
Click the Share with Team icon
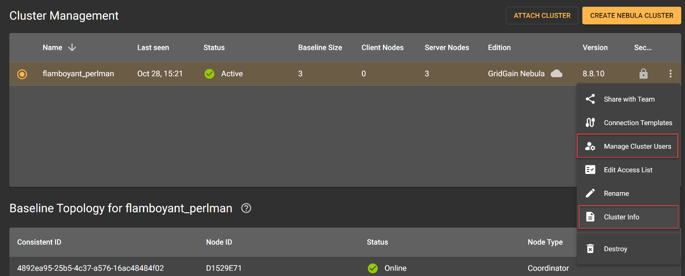click(591, 99)
